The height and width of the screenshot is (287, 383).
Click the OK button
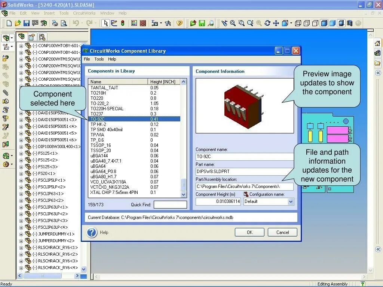249,232
